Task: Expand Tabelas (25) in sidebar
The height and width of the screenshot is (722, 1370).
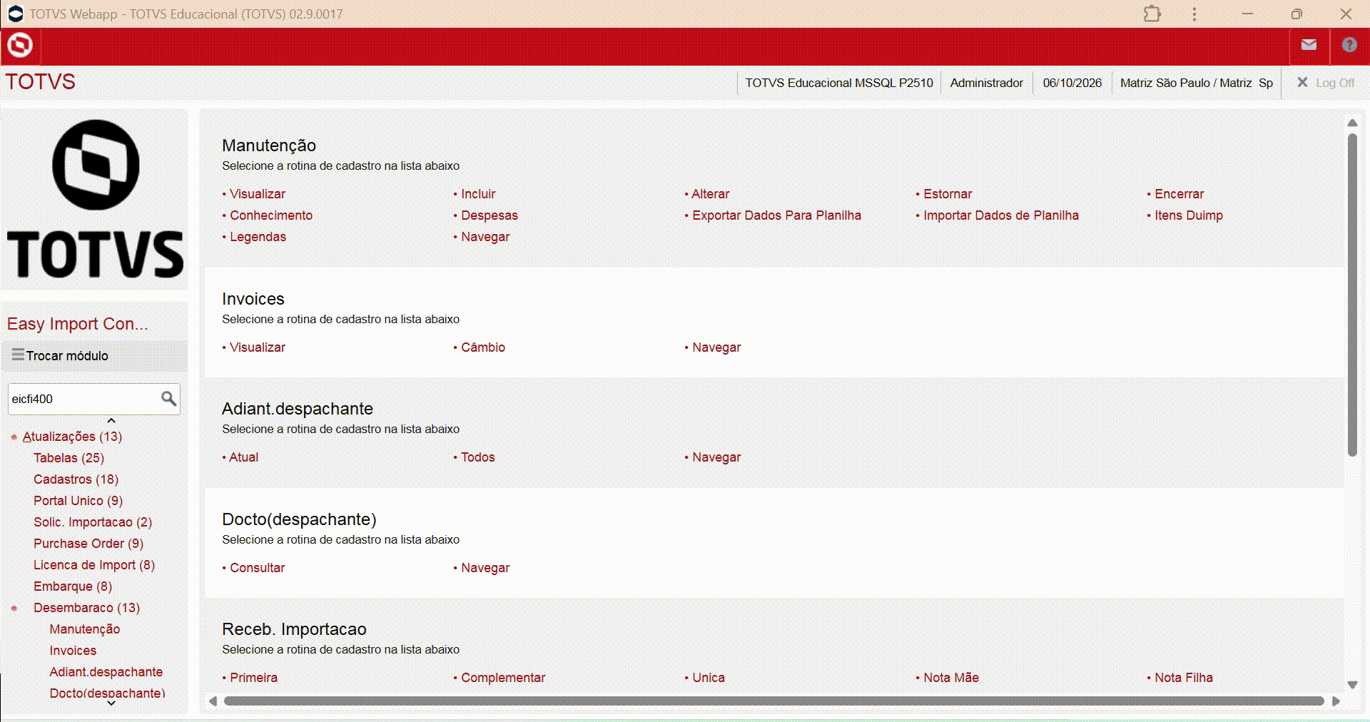Action: pos(68,458)
